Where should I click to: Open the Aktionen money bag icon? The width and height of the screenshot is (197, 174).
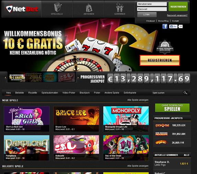(89, 8)
